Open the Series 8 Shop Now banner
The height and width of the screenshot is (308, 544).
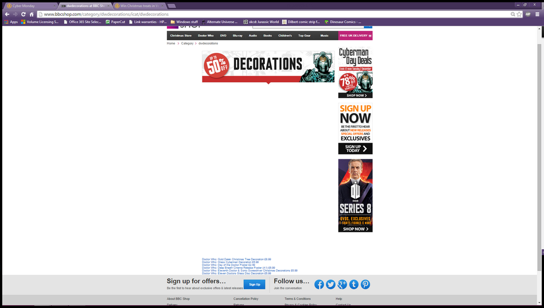tap(355, 195)
